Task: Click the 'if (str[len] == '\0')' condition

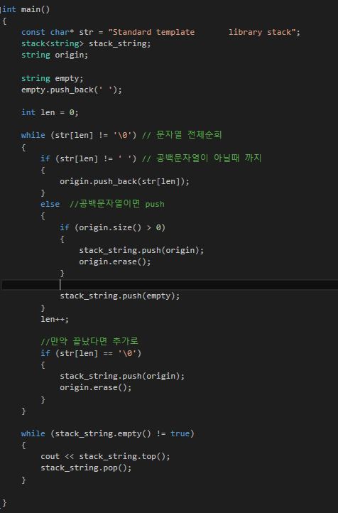Action: tap(91, 353)
